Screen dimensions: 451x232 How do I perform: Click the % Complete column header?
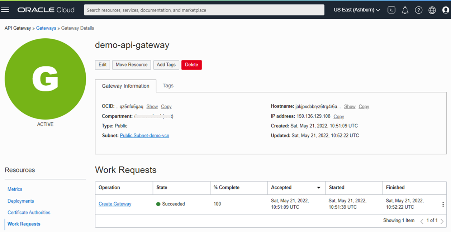(239, 188)
